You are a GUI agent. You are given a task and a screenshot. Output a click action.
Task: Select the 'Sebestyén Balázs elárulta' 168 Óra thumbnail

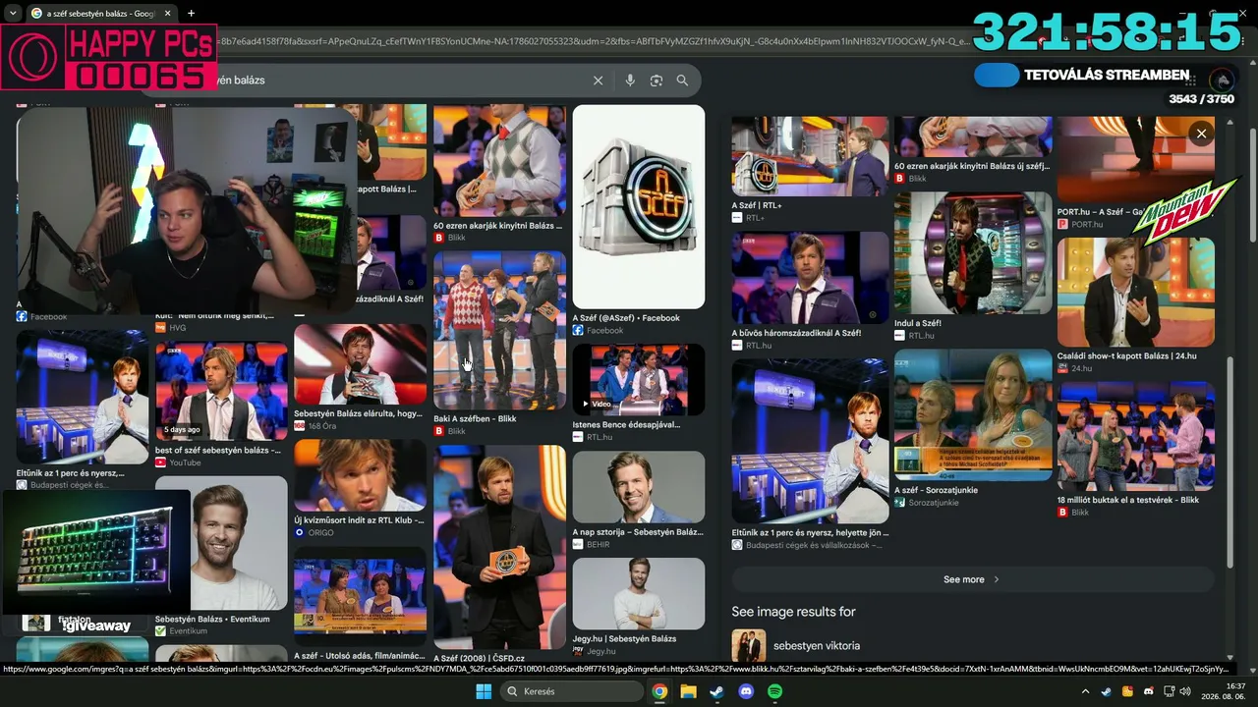tap(360, 364)
